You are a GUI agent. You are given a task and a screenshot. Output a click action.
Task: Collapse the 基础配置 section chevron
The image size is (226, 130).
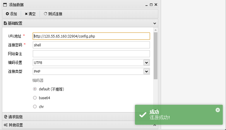coord(155,23)
